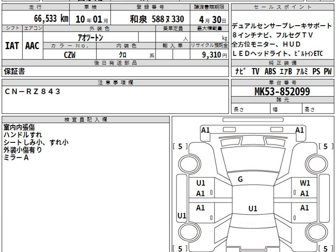Select the W1 marking on the car diagram
This screenshot has width=336, height=252.
305,183
